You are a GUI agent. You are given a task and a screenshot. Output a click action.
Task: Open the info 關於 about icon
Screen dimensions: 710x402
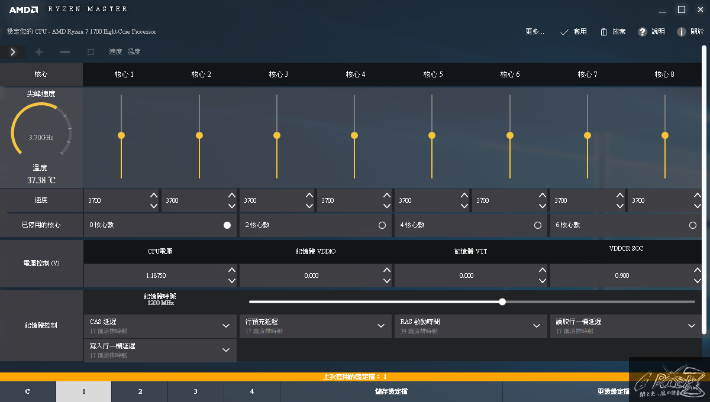[x=682, y=32]
